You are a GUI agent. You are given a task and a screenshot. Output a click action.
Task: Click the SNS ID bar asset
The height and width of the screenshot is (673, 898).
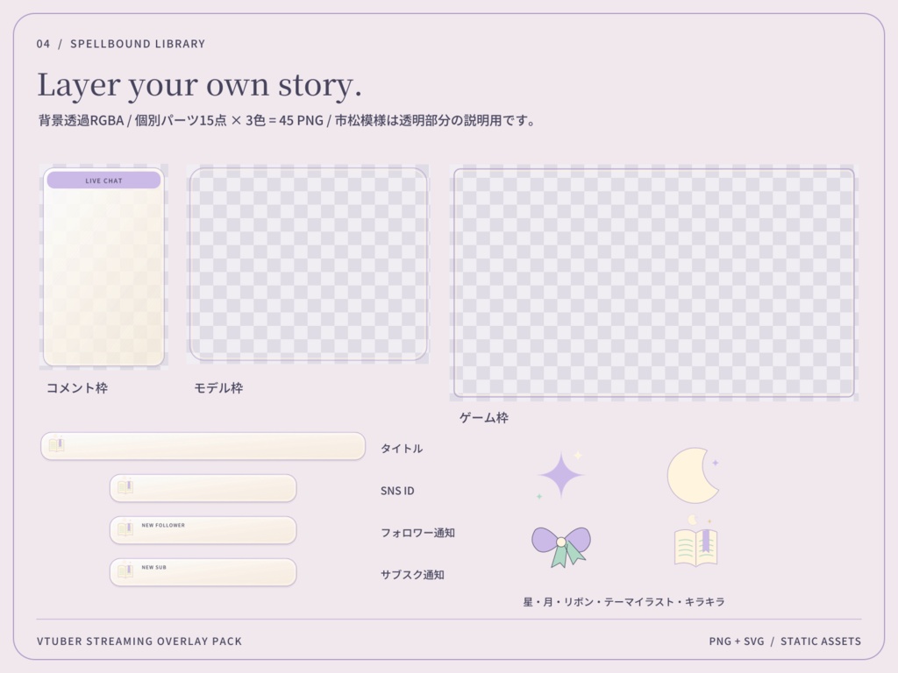click(203, 488)
